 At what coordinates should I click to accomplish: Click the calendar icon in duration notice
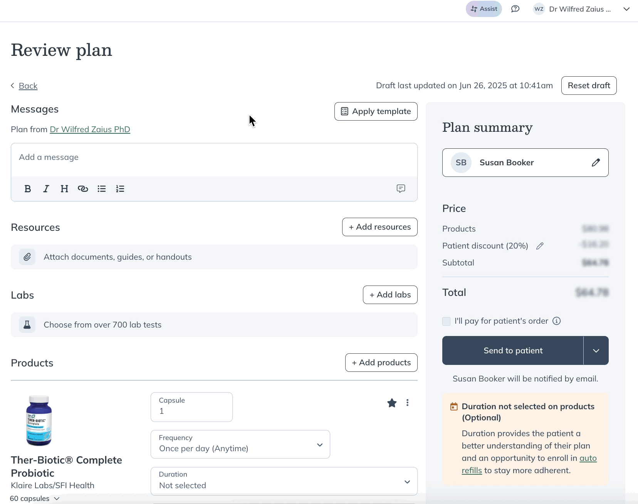(454, 407)
